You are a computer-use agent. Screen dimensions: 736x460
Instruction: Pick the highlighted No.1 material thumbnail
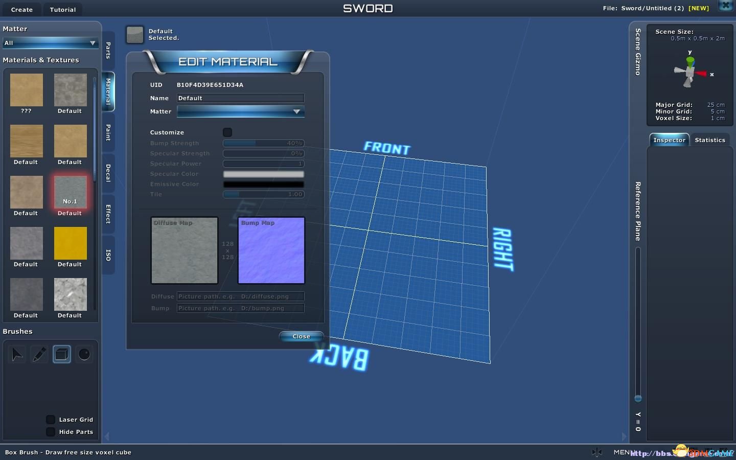coord(70,192)
